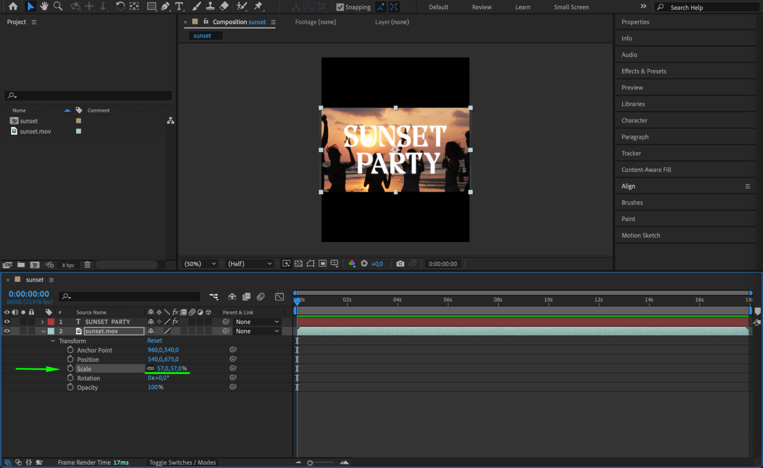The height and width of the screenshot is (468, 763).
Task: Select the Hand tool
Action: pyautogui.click(x=44, y=6)
